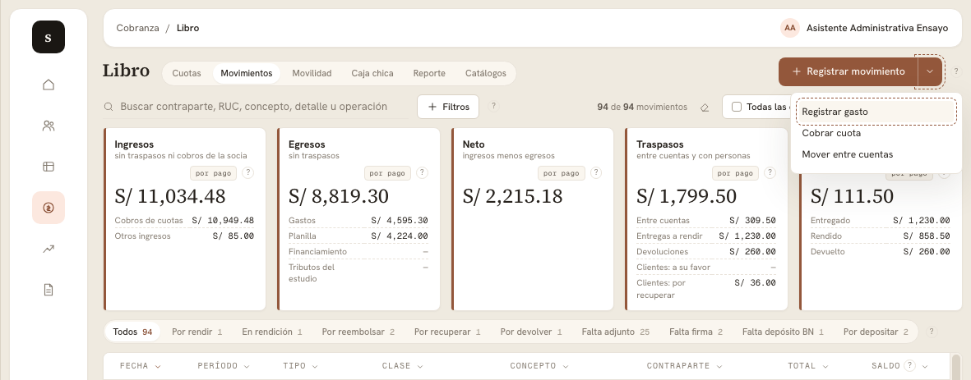The width and height of the screenshot is (971, 380).
Task: Choose Mover entre cuentas from menu
Action: point(876,154)
